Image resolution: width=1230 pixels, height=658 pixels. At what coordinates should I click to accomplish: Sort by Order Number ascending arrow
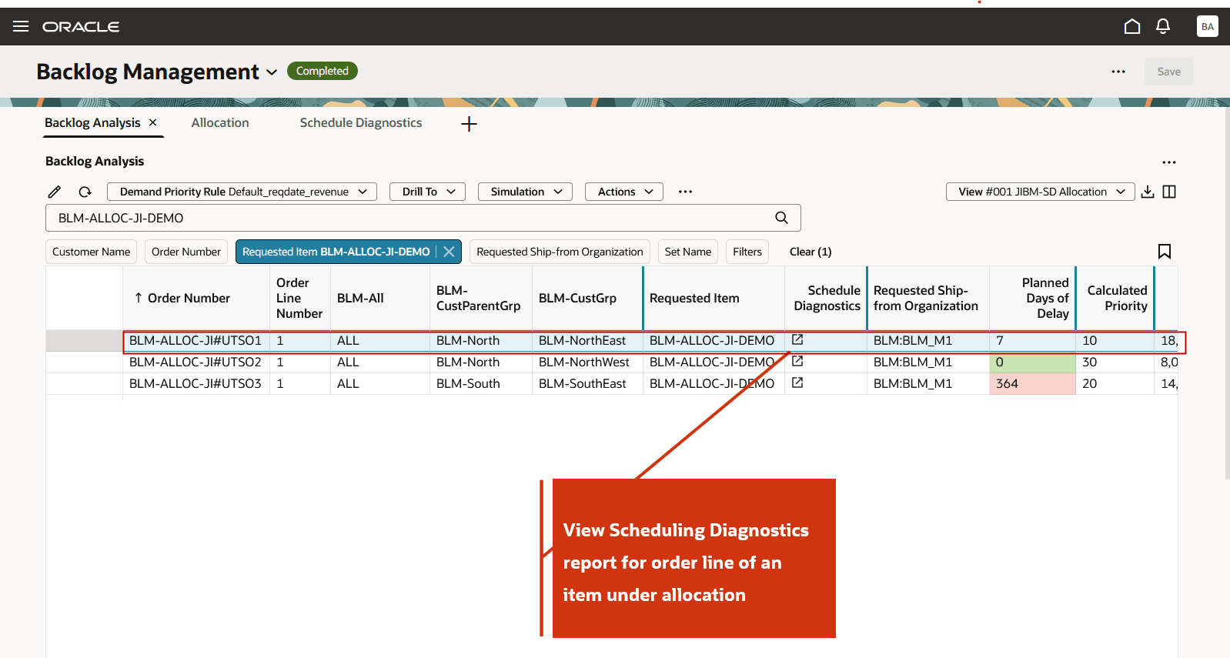tap(139, 298)
